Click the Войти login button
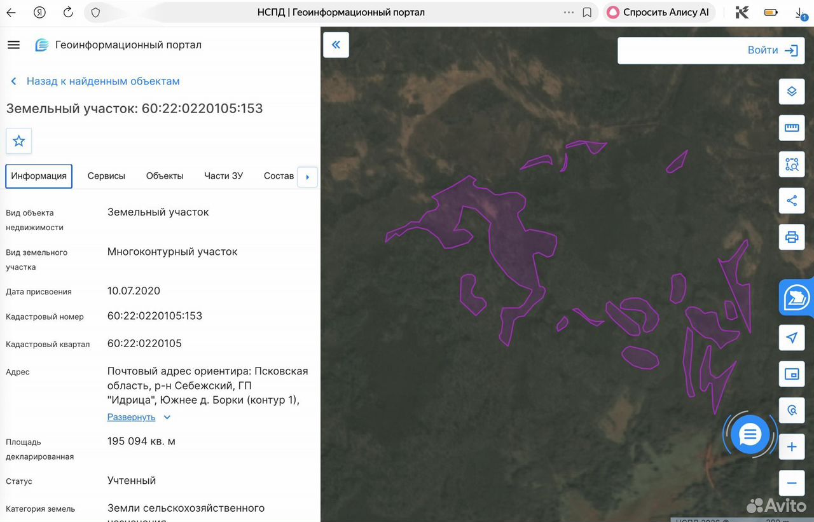This screenshot has height=522, width=814. tap(773, 50)
